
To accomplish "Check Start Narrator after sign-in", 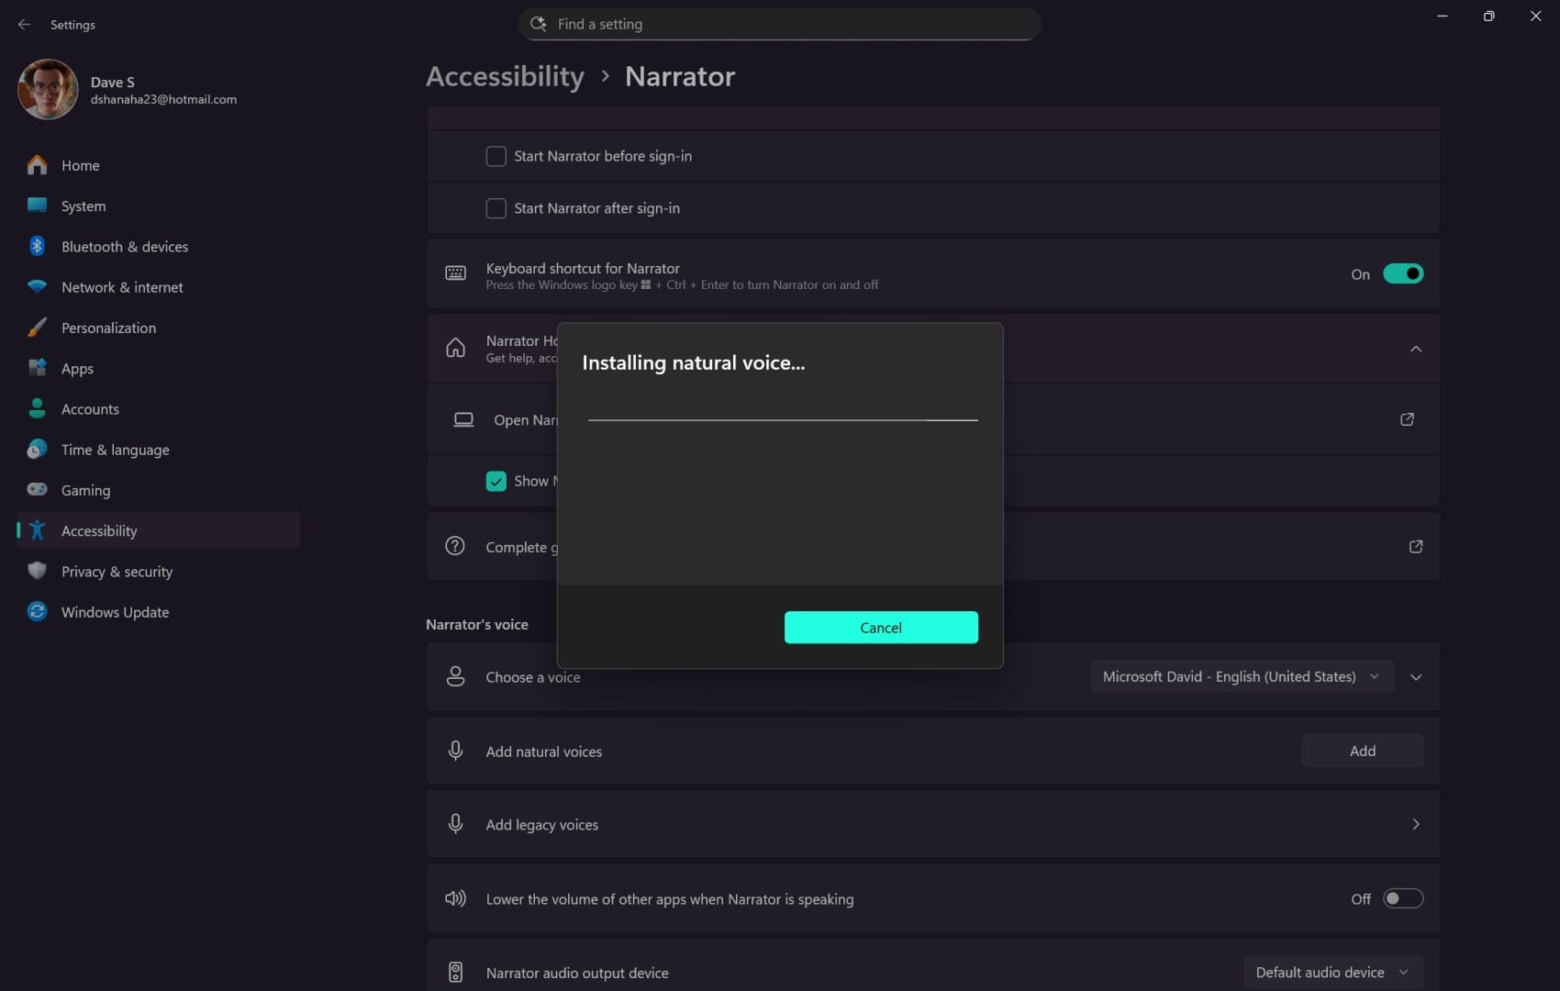I will click(496, 208).
